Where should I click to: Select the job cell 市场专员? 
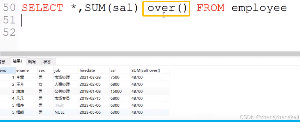click(x=66, y=98)
